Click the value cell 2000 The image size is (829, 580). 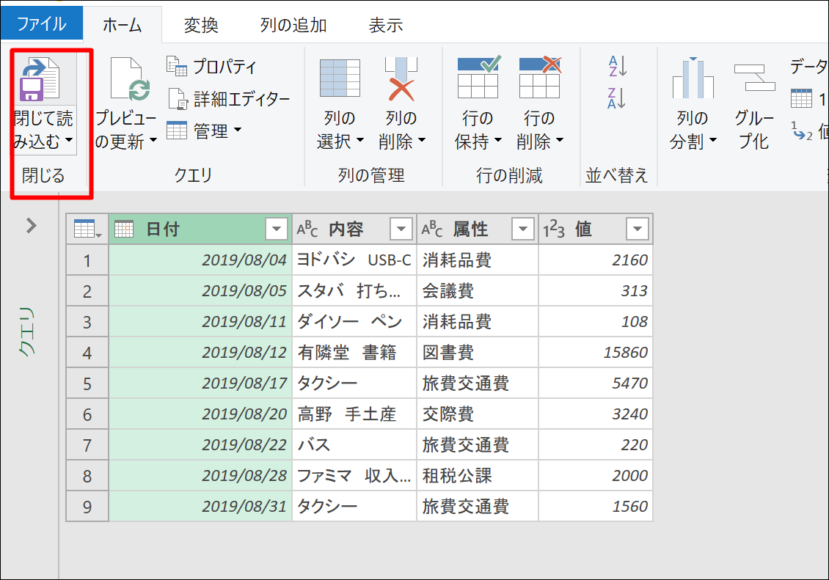[595, 475]
